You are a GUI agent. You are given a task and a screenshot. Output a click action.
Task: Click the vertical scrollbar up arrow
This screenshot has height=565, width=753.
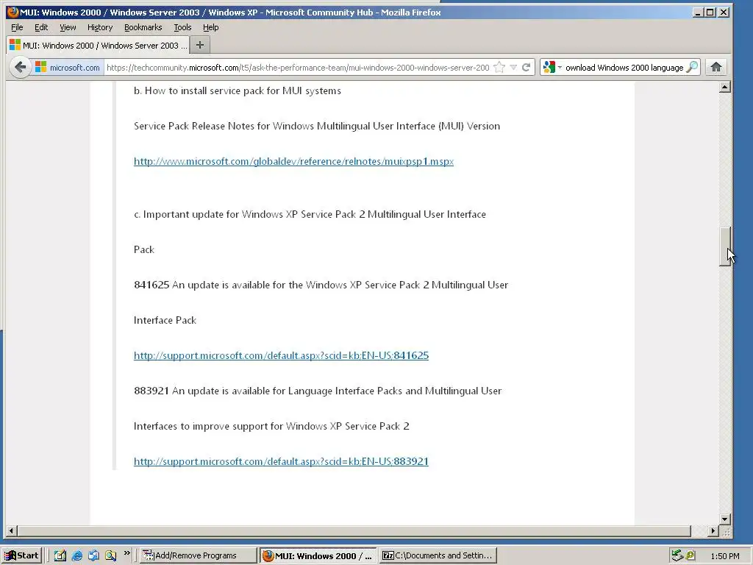point(725,87)
